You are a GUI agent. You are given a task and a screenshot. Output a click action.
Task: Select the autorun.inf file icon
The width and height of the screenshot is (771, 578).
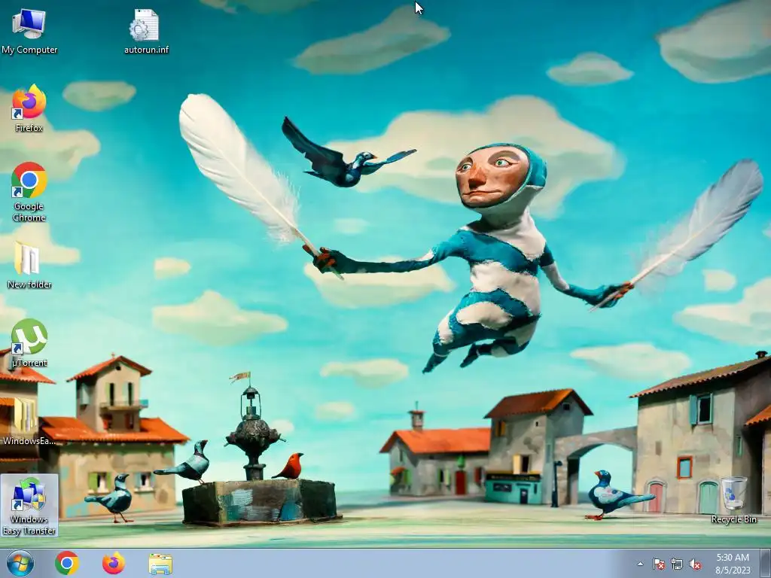coord(146,32)
